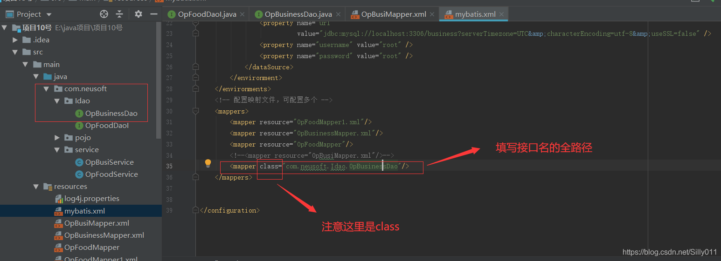Fold the closing dataSource tag at line 26
Image resolution: width=721 pixels, height=261 pixels.
[x=196, y=67]
